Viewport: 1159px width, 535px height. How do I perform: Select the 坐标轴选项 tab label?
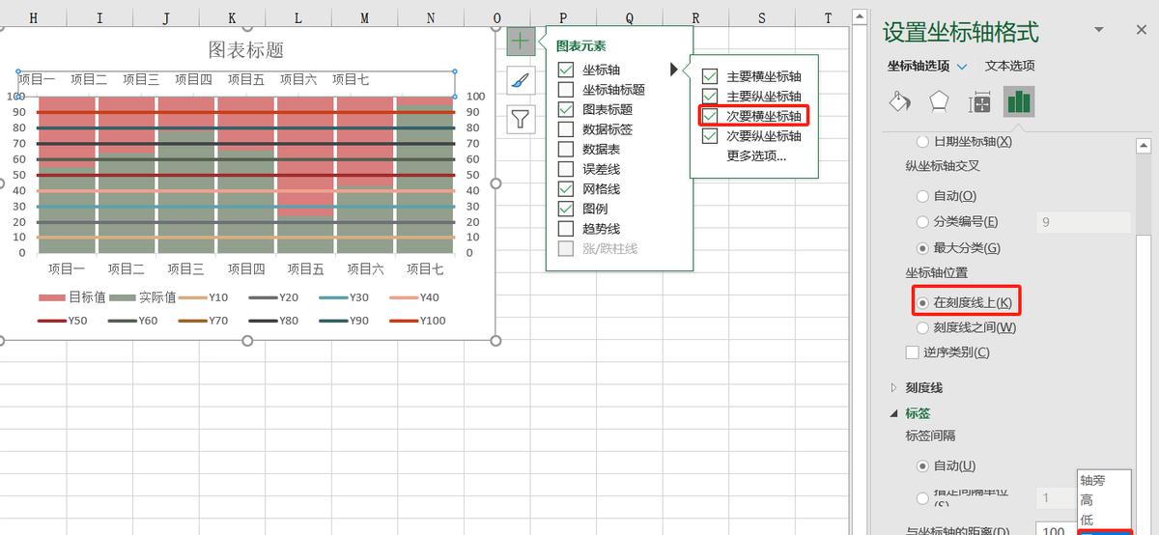coord(919,66)
